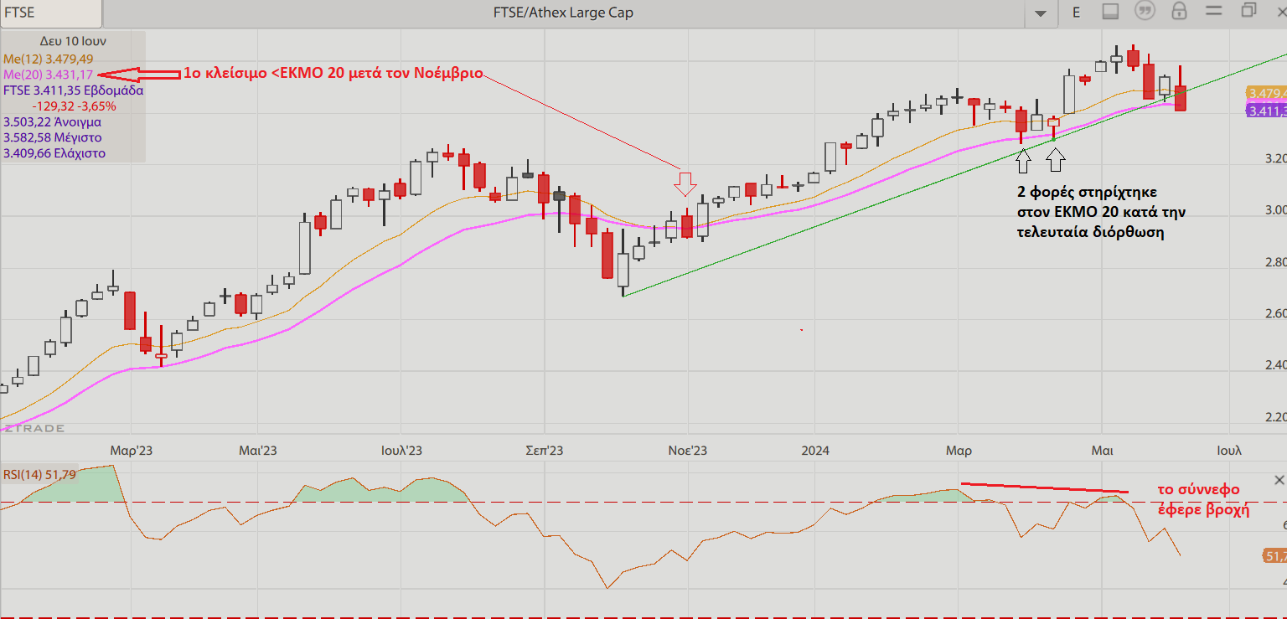
Task: Click the Σεπ'23 date axis label
Action: click(x=544, y=451)
